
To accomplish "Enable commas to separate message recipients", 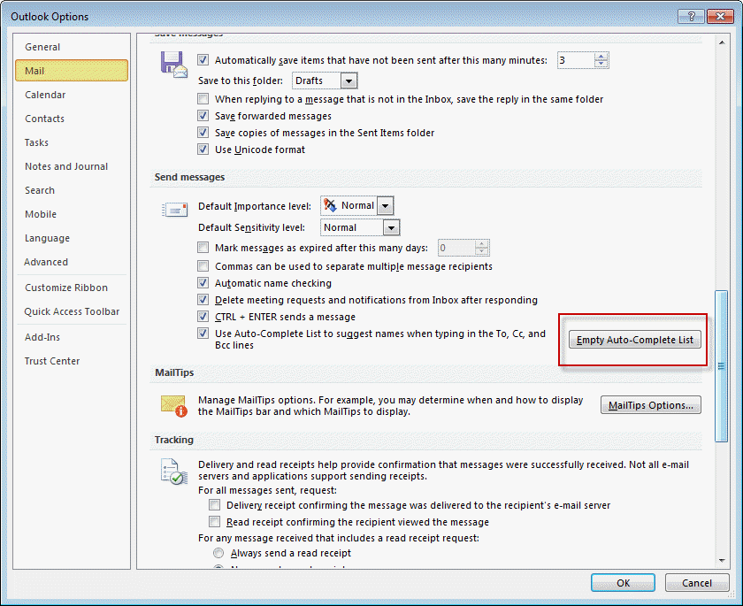I will point(203,266).
